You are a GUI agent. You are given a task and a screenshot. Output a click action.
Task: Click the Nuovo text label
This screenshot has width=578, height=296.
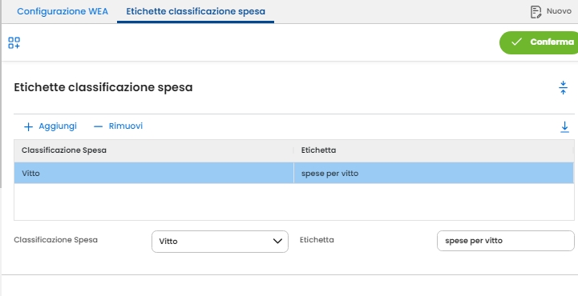point(559,11)
